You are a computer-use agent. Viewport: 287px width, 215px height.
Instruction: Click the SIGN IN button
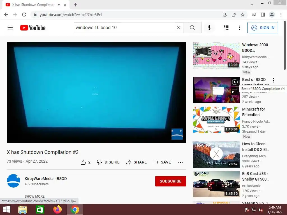click(262, 28)
